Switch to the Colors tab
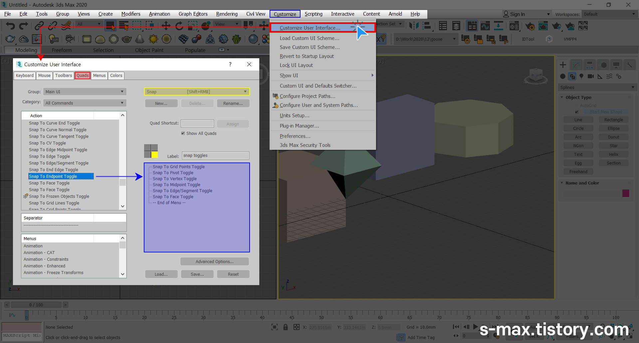The image size is (639, 343). click(116, 76)
